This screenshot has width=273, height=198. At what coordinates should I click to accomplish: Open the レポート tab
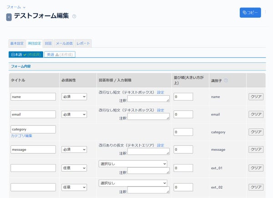pyautogui.click(x=83, y=43)
